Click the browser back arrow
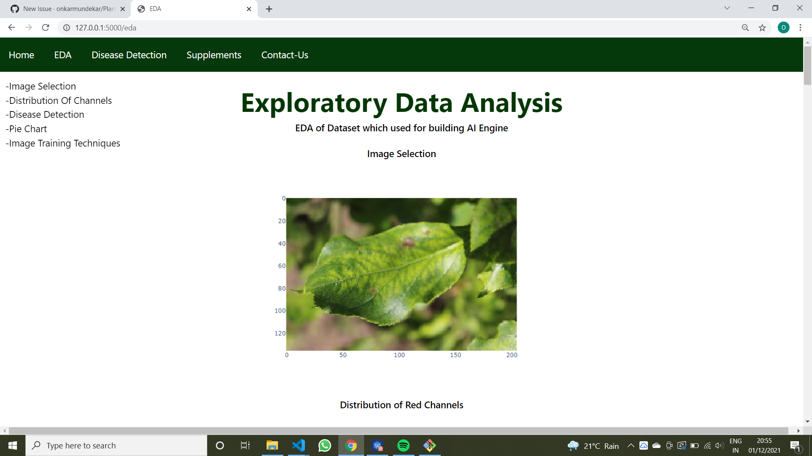Screen dimensions: 812x456 (11, 27)
